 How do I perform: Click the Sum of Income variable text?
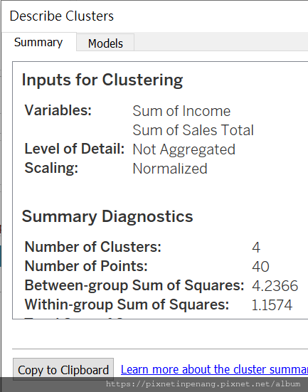click(181, 111)
